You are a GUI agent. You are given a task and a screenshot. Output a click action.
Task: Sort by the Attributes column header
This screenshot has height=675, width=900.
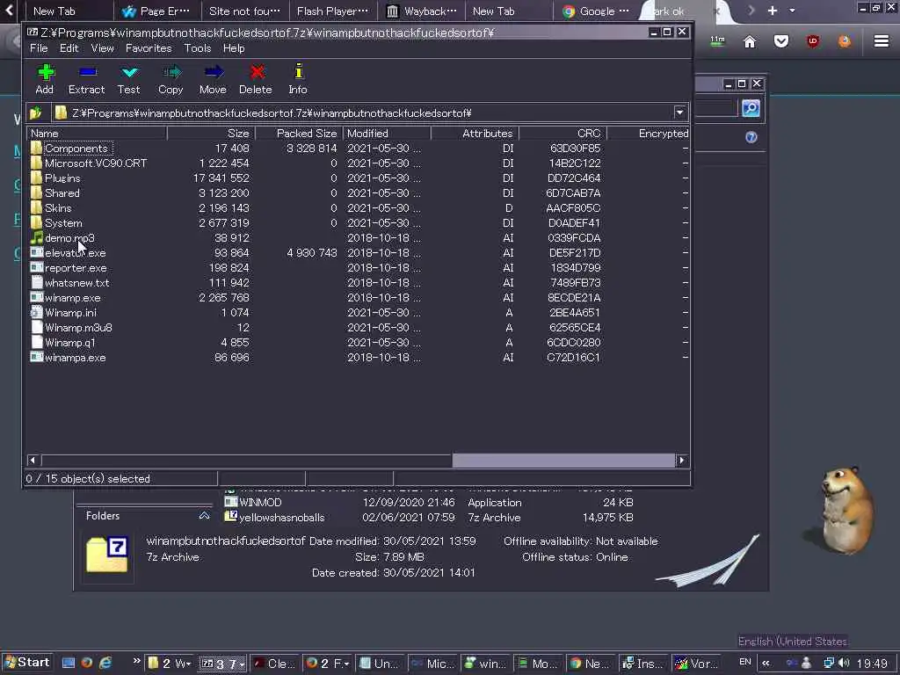(x=475, y=134)
